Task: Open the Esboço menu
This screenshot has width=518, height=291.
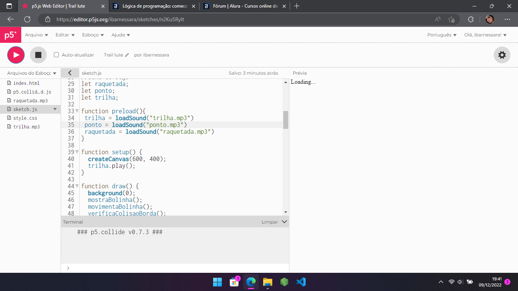Action: click(x=93, y=35)
